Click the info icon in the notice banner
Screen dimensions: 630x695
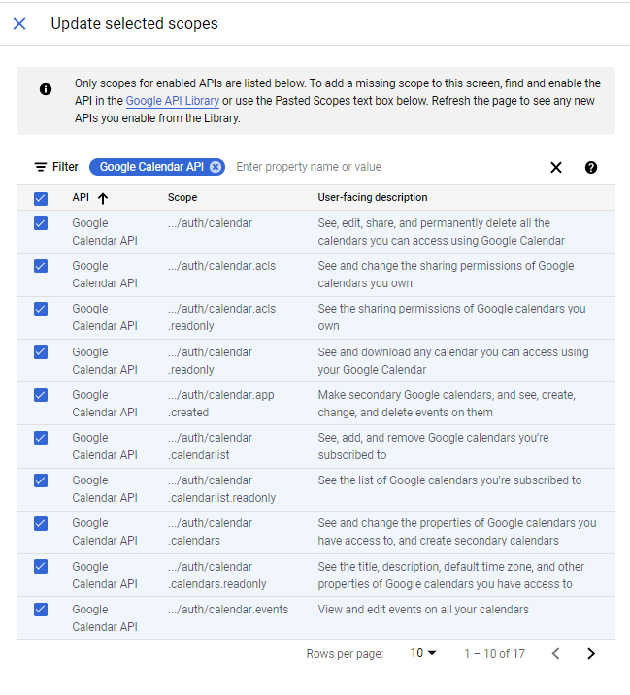point(46,89)
